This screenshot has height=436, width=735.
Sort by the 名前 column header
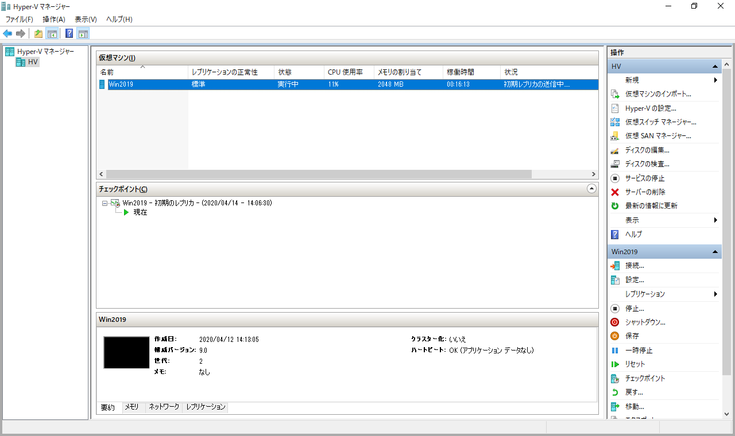(142, 72)
